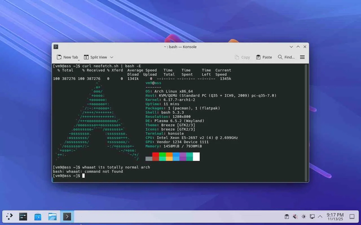
Task: Open the brightness and color tray icon
Action: 303,217
